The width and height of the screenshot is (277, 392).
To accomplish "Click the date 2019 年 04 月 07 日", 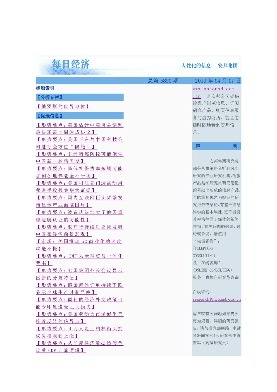I will point(218,81).
